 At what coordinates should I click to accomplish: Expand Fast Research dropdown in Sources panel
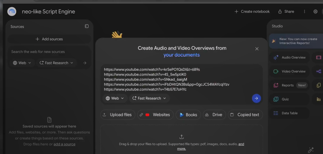(x=57, y=63)
